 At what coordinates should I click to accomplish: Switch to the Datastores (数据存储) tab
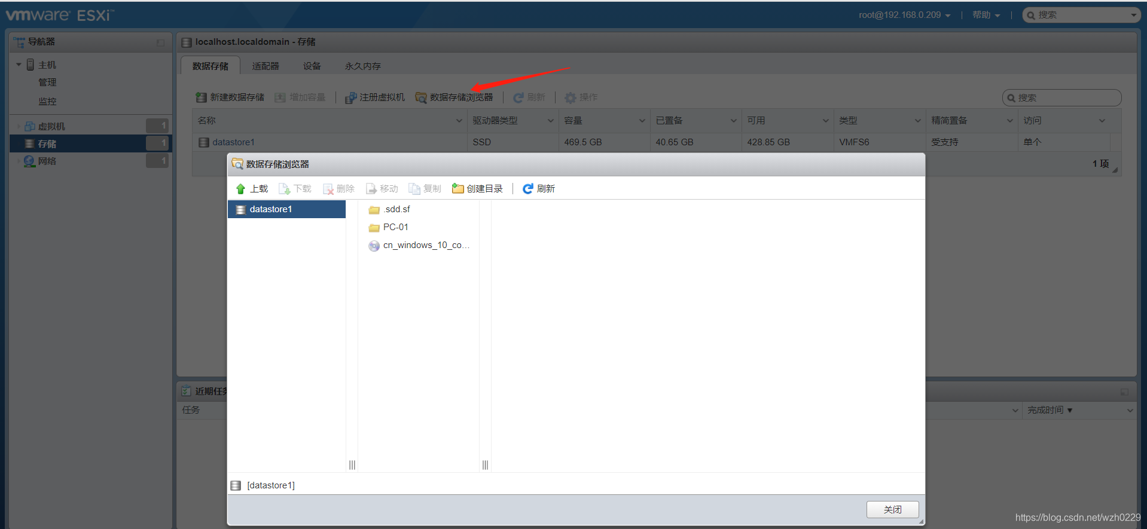tap(211, 66)
